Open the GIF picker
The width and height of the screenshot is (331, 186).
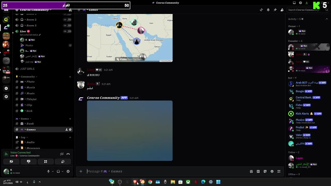pyautogui.click(x=258, y=171)
